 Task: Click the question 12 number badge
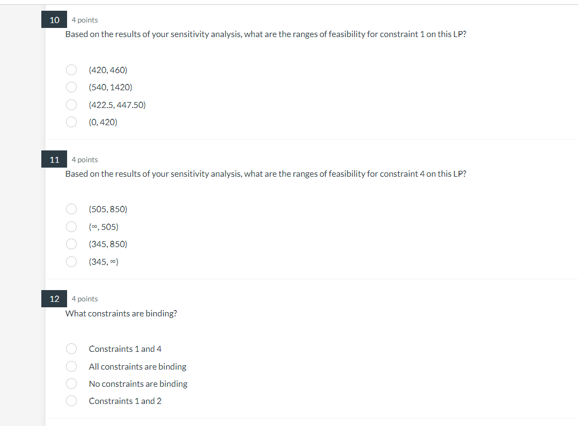click(54, 298)
